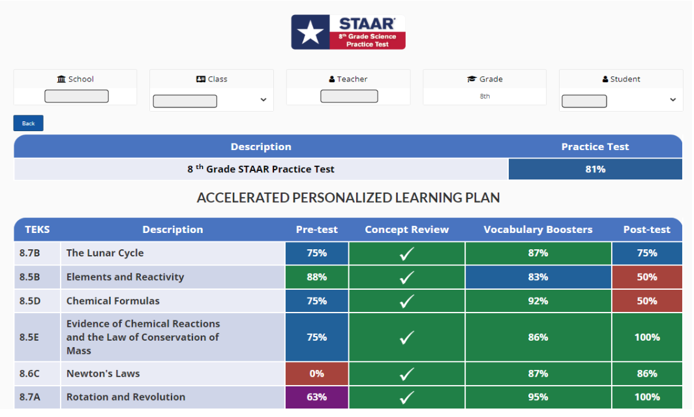The height and width of the screenshot is (417, 694).
Task: Click Elements and Reactivity Concept Review checkmark
Action: tap(406, 277)
